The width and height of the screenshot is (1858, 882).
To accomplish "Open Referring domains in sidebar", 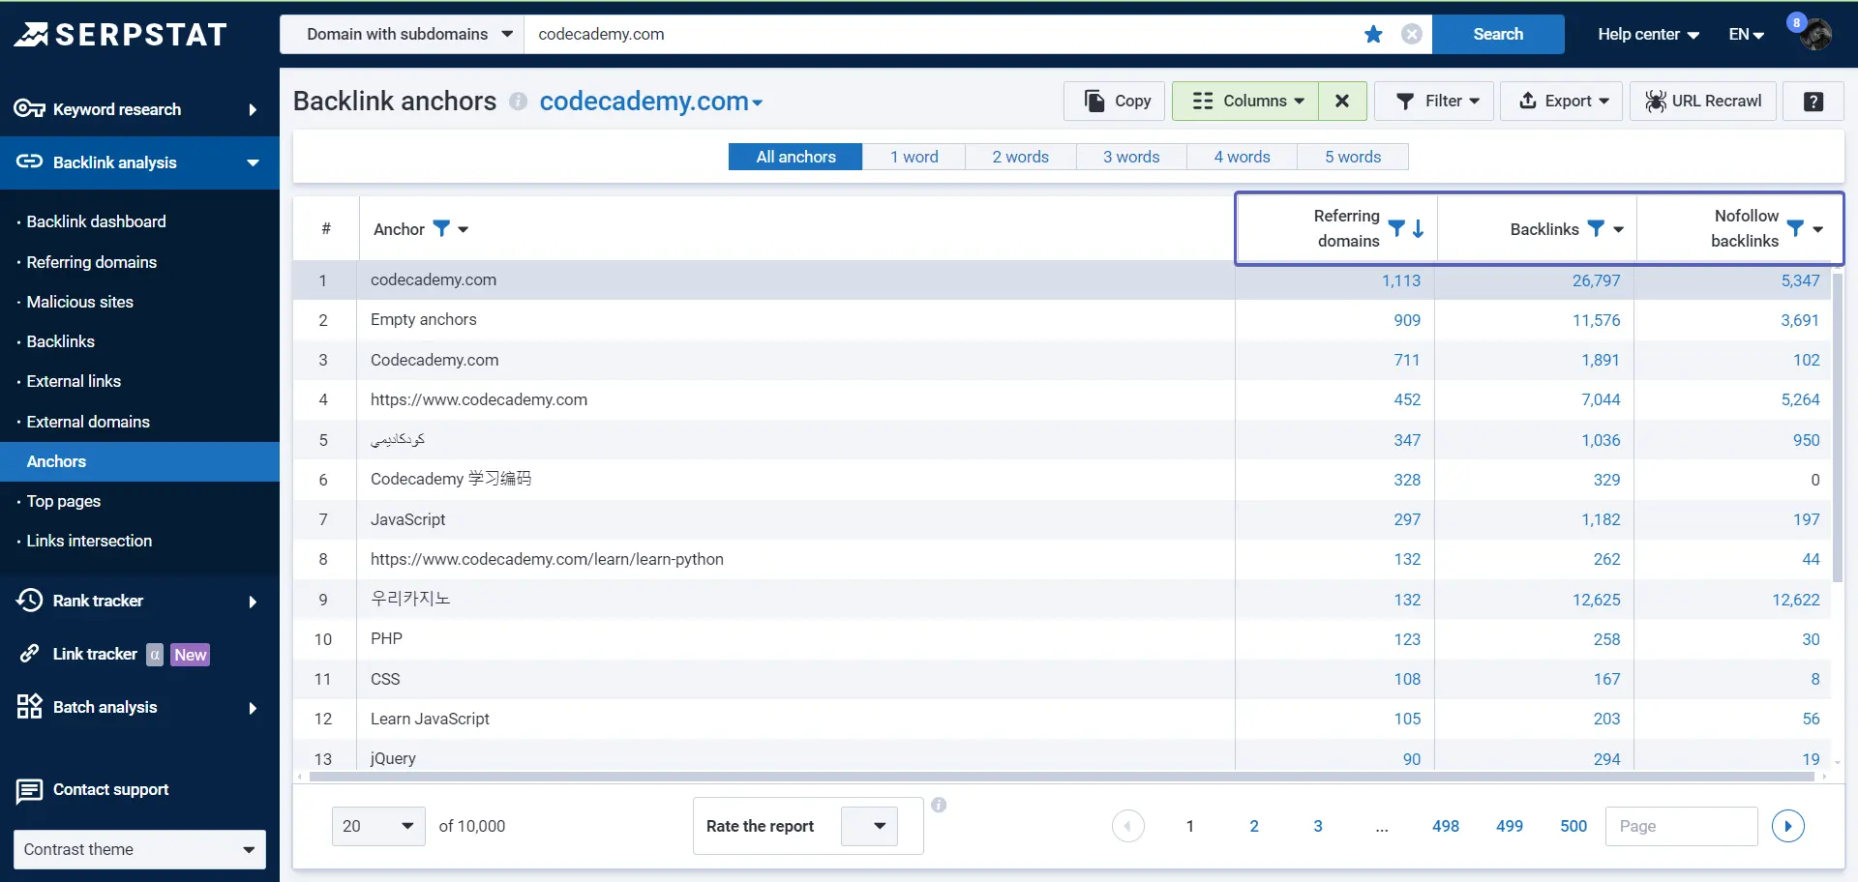I will click(91, 262).
